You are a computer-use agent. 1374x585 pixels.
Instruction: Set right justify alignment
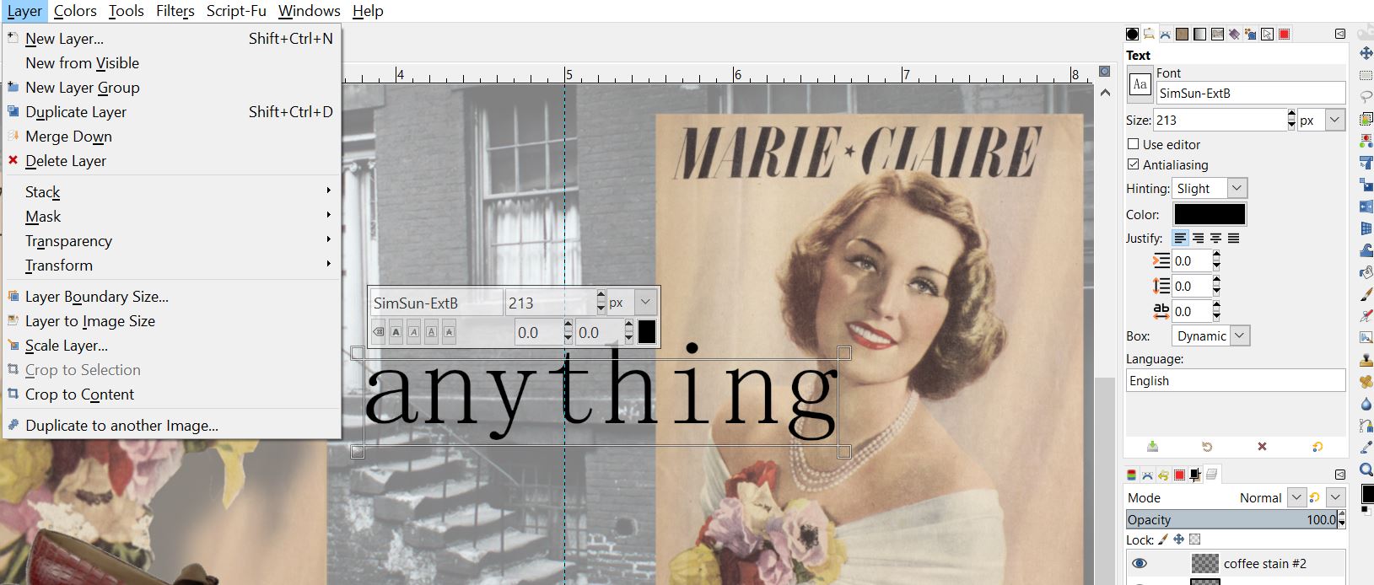pyautogui.click(x=1198, y=239)
